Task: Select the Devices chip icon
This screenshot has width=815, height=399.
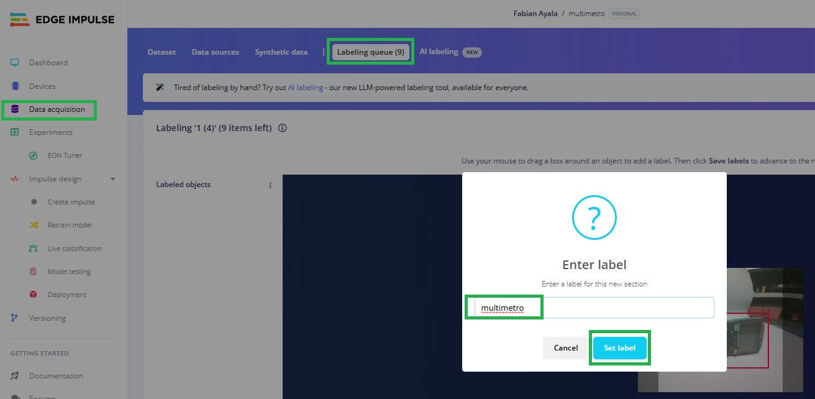Action: coord(15,86)
